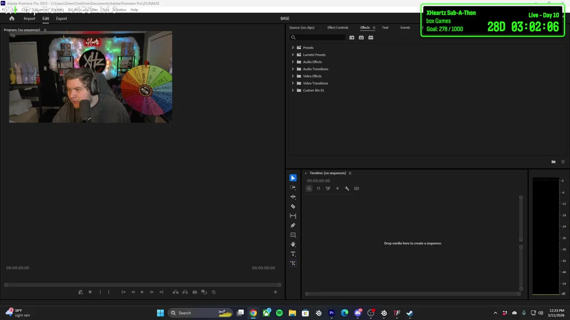Click the Add Marker icon in Timeline

[337, 188]
